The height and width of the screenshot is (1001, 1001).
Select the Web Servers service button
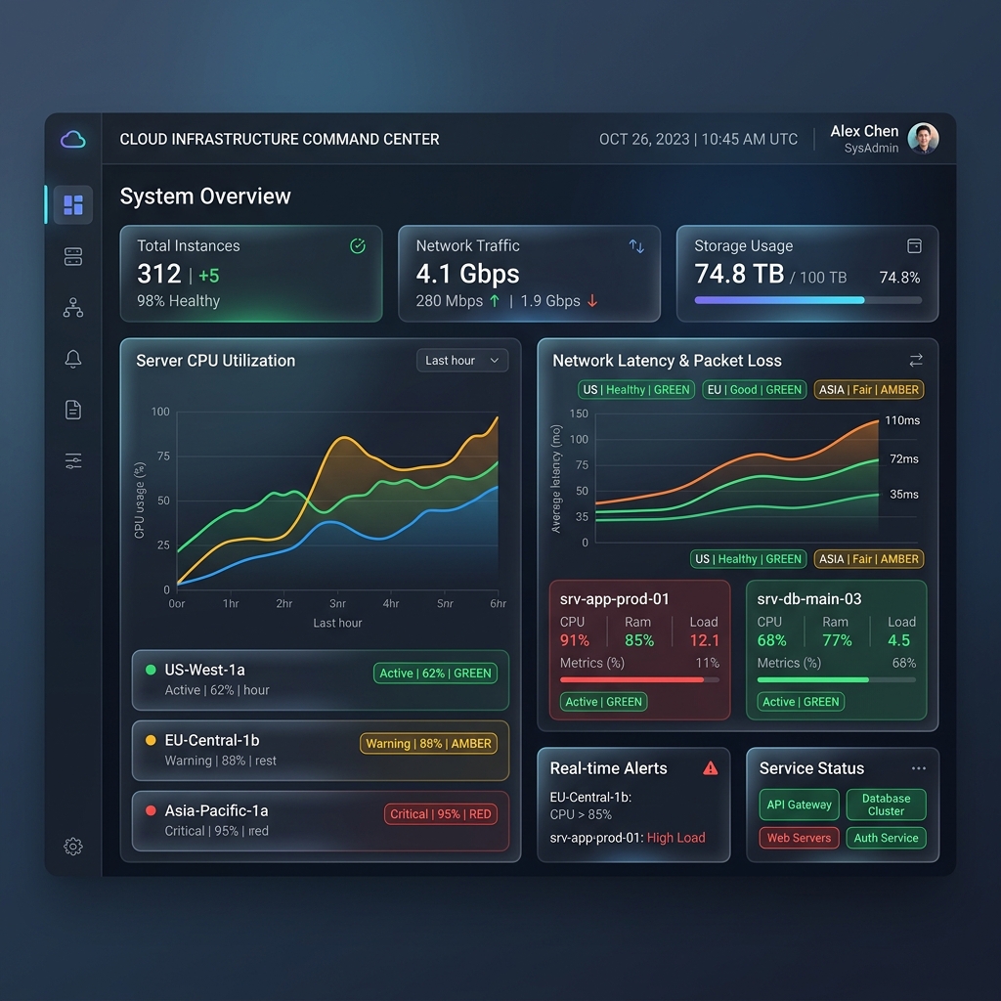(800, 838)
